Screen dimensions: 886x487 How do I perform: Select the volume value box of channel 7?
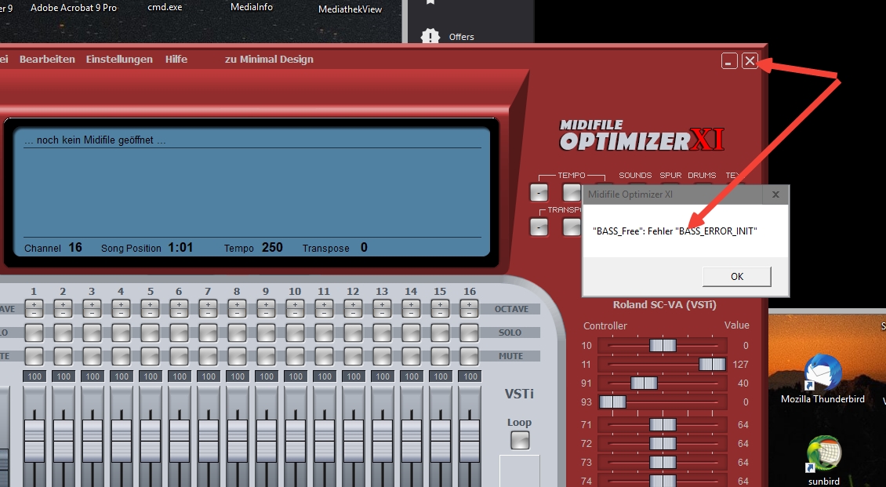(x=209, y=376)
